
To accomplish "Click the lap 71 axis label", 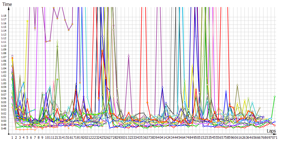I will click(x=274, y=137).
